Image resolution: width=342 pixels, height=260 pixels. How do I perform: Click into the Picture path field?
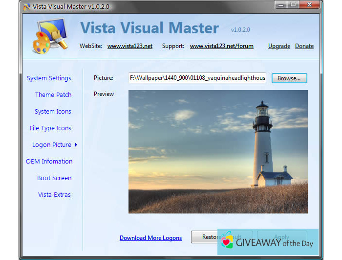[x=197, y=78]
